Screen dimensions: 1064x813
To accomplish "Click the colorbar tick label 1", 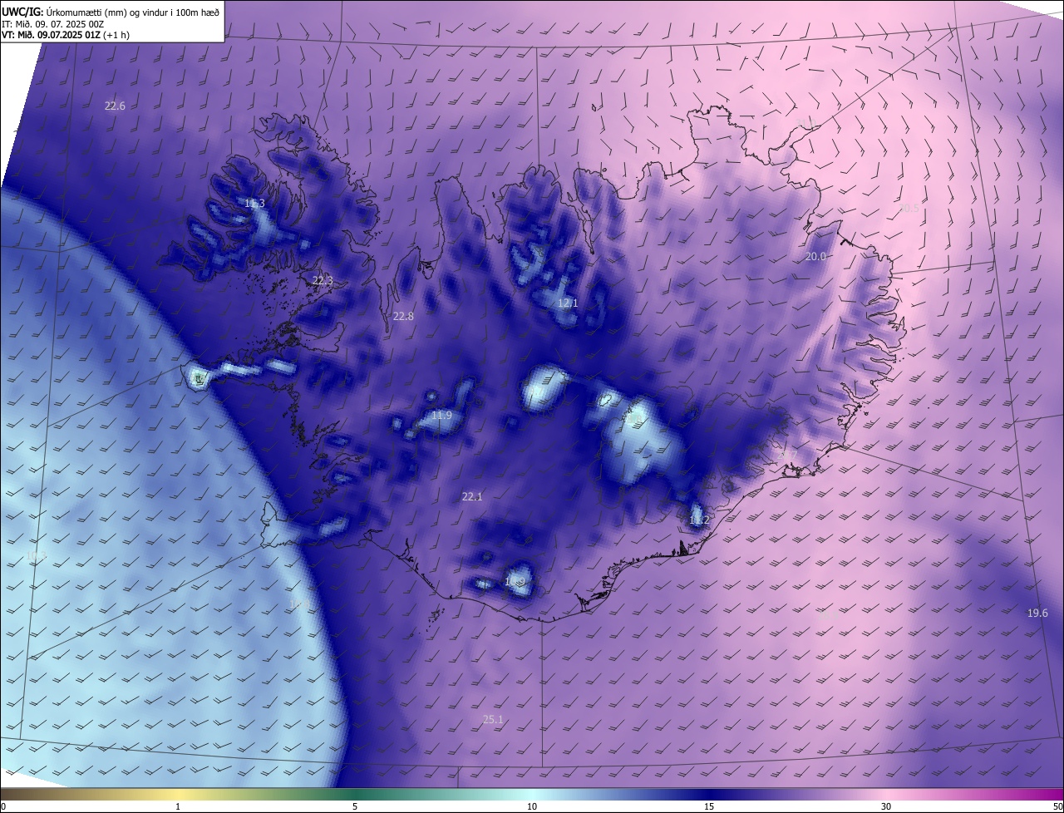I will tap(178, 806).
